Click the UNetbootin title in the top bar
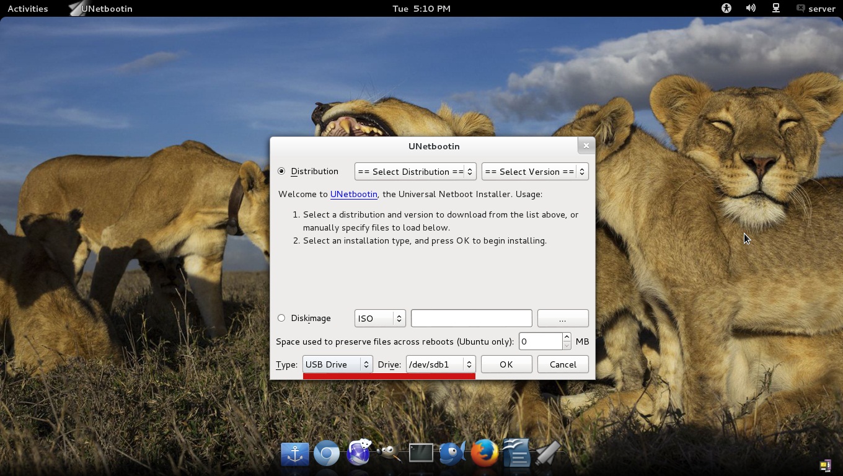Viewport: 843px width, 476px height. pos(107,9)
